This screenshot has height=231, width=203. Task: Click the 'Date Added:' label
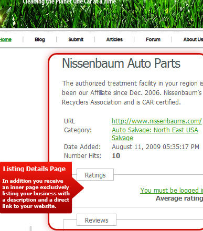click(x=82, y=147)
